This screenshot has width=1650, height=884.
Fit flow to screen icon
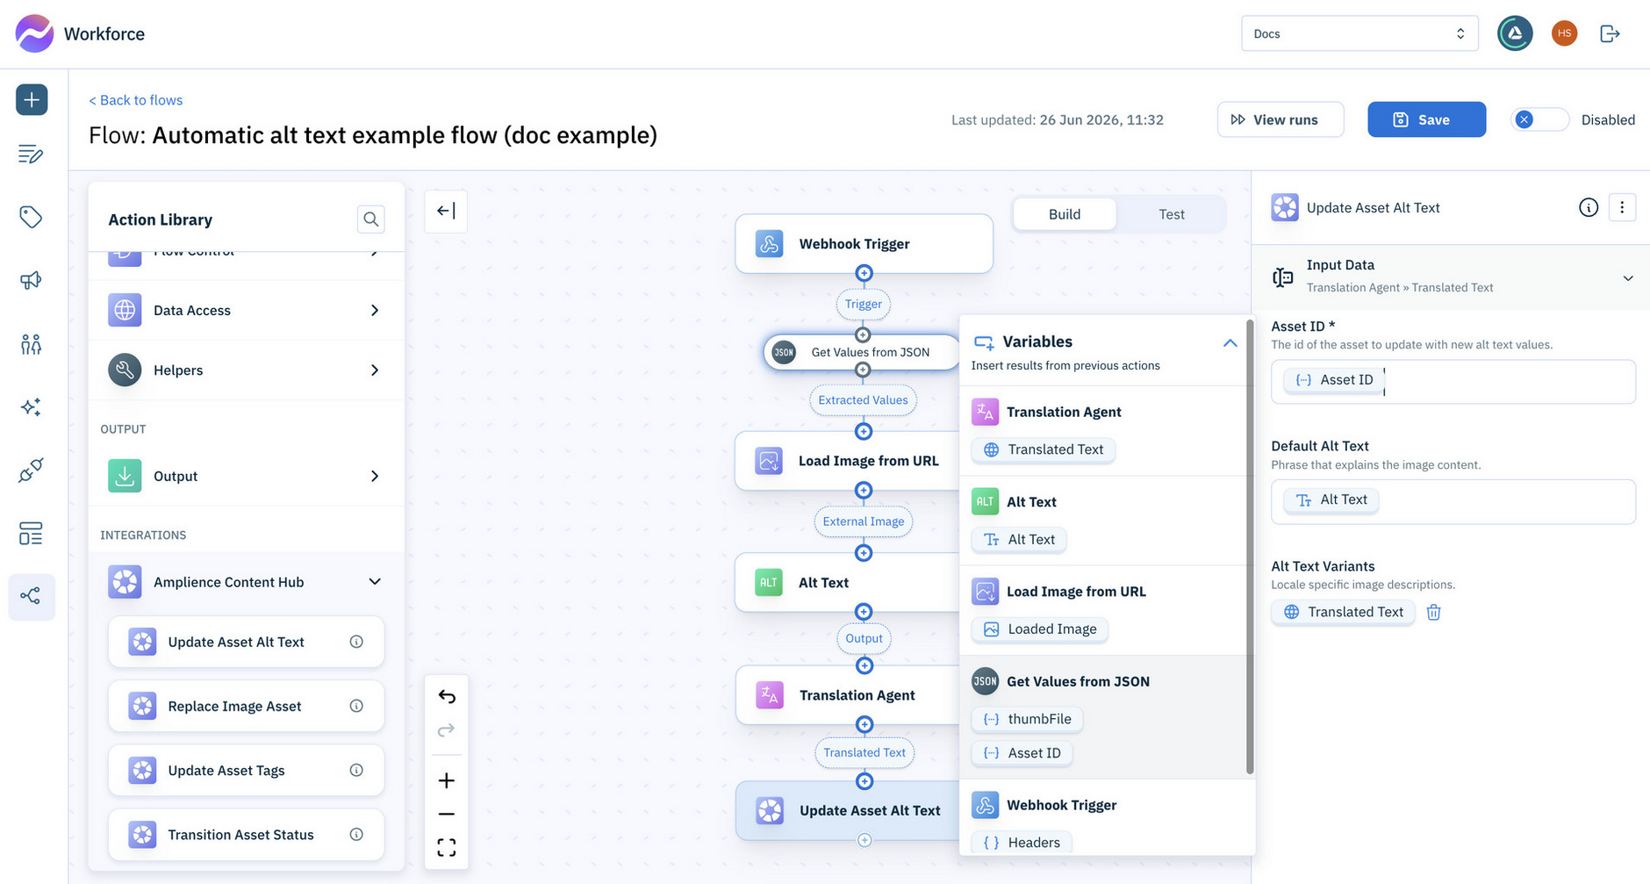[447, 847]
